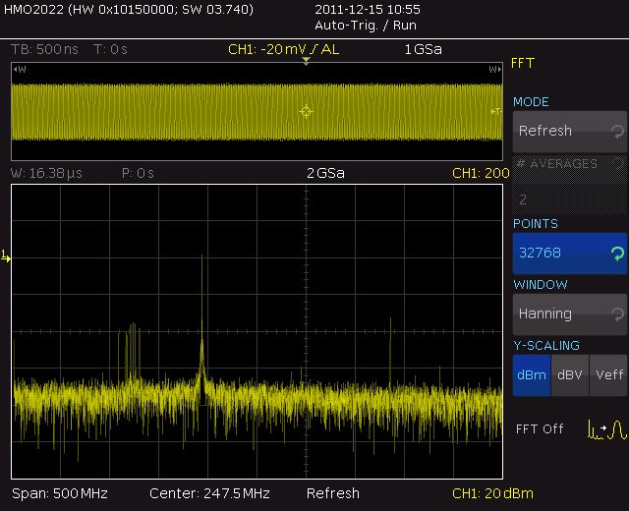Click the CH1: 20 dBm readout

click(492, 493)
